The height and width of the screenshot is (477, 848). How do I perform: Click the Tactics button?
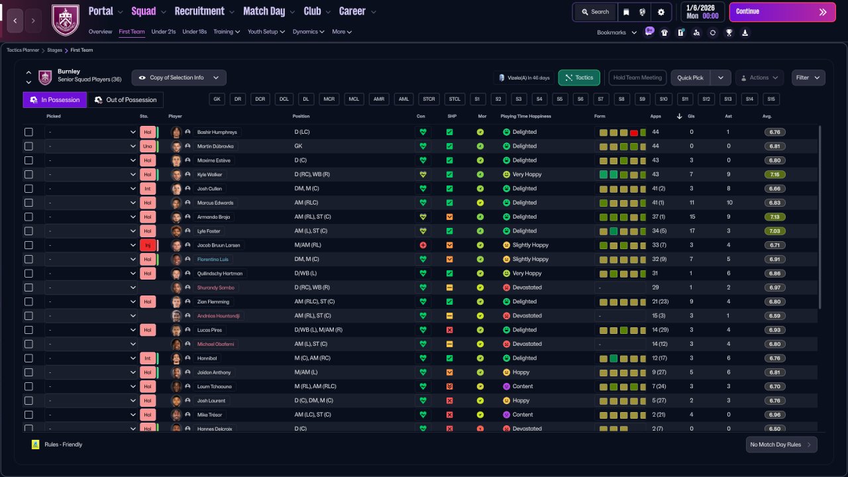[579, 78]
